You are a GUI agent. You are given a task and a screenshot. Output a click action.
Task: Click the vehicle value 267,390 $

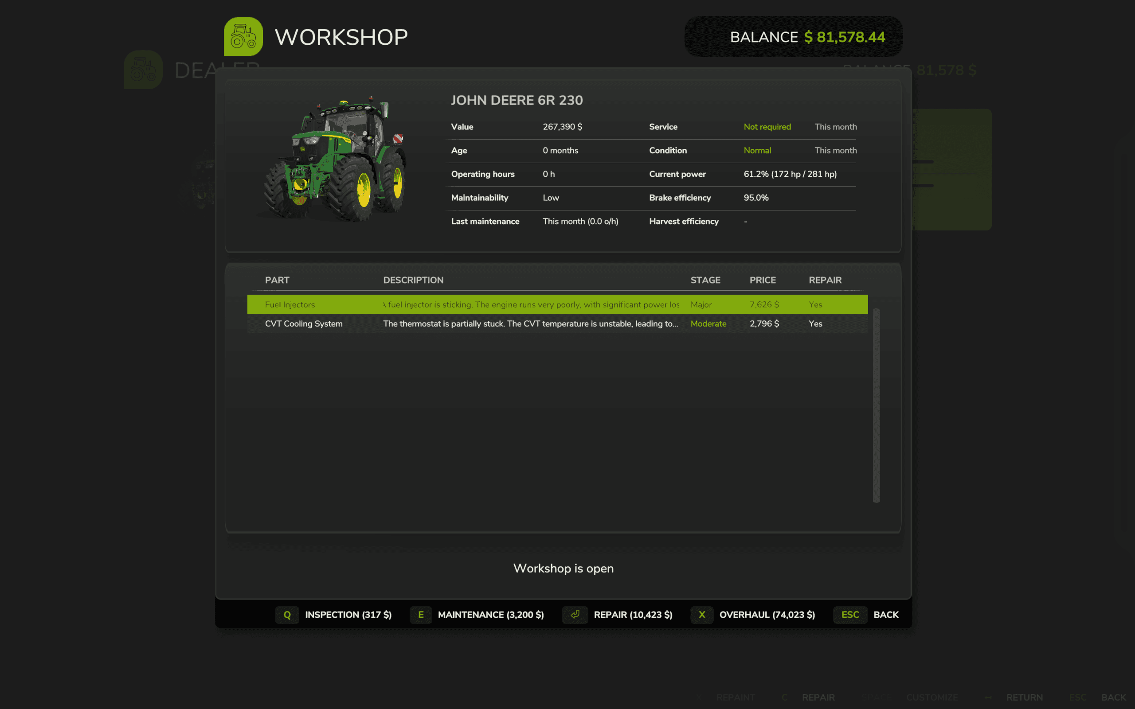click(x=562, y=127)
